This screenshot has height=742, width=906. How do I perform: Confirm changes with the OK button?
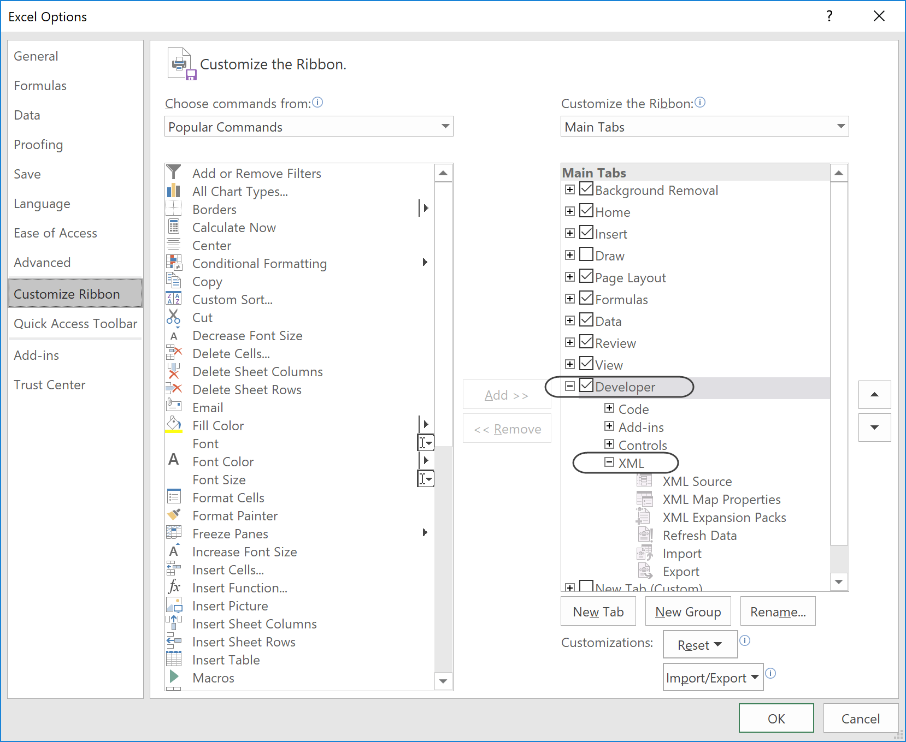pos(776,719)
